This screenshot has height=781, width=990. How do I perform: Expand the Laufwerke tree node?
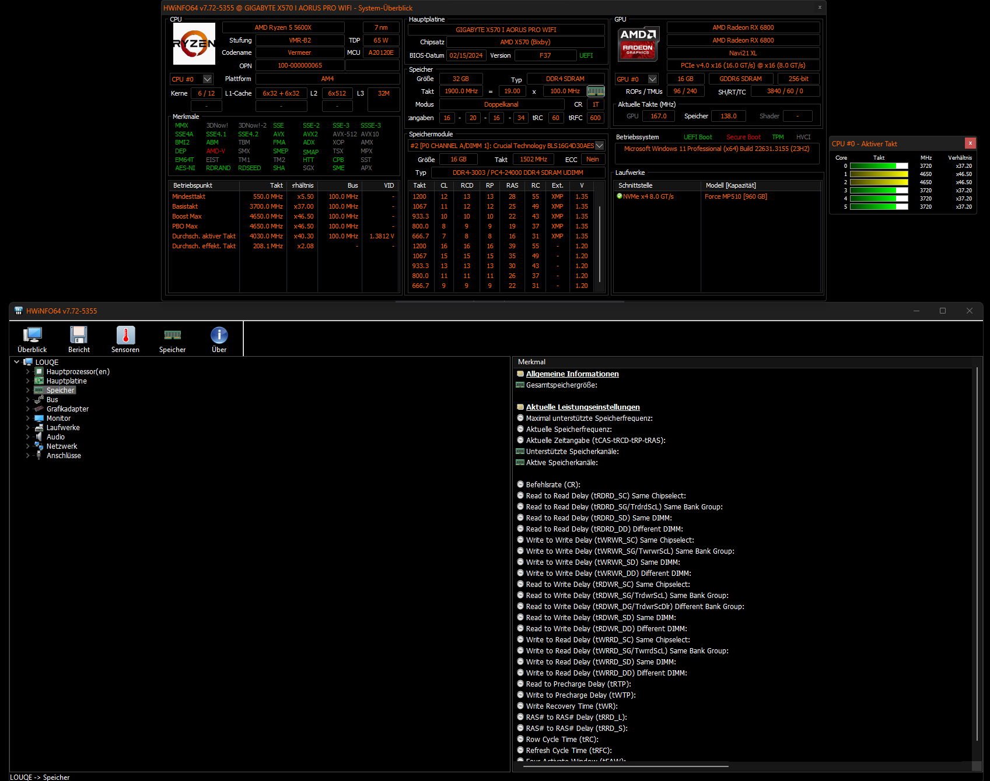27,427
